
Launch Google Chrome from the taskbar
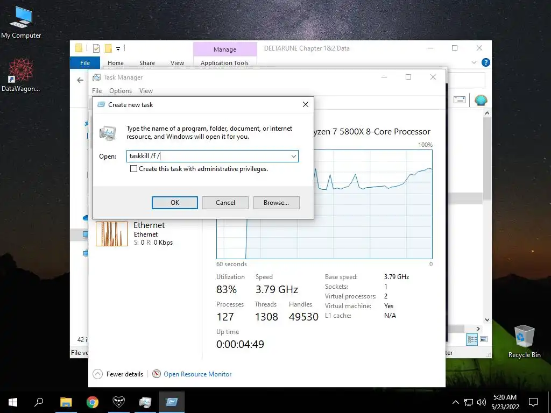(93, 402)
